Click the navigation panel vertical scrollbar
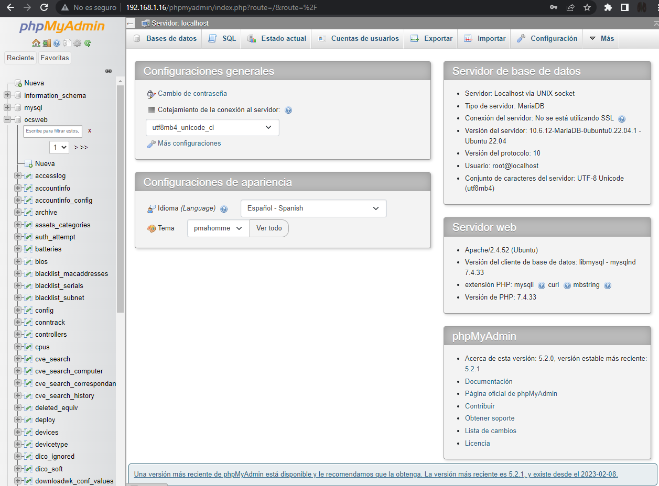The image size is (659, 486). tap(120, 199)
